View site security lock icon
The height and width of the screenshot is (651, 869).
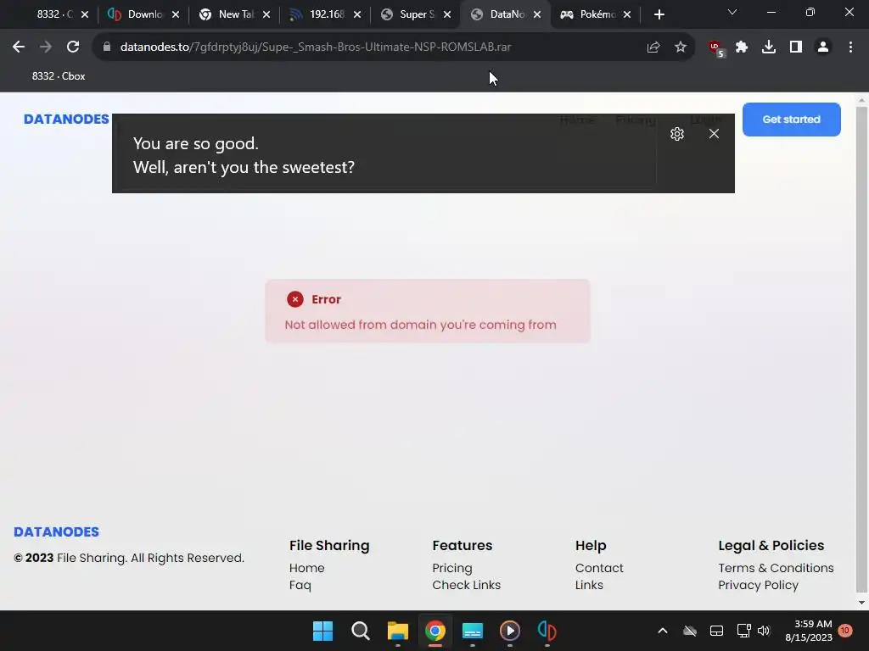[x=107, y=47]
